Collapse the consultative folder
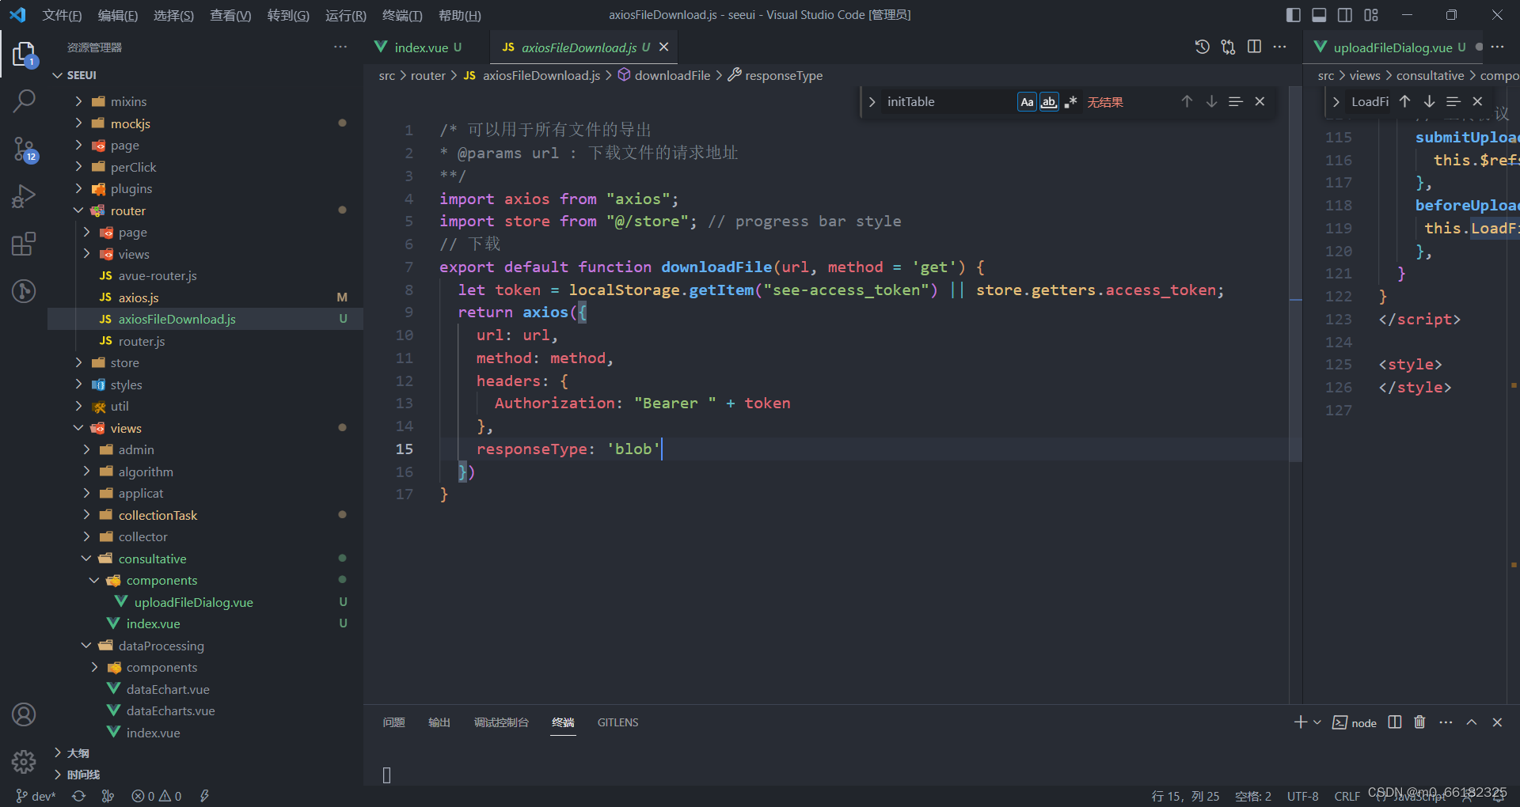This screenshot has width=1520, height=807. (205, 559)
